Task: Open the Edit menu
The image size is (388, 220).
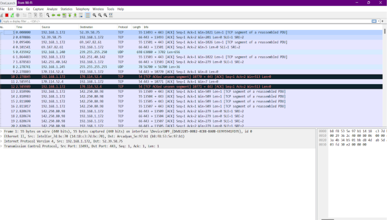Action: point(10,9)
